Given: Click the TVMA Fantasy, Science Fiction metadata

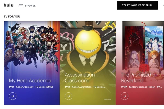Looking at the screenshot, I should point(141,87).
